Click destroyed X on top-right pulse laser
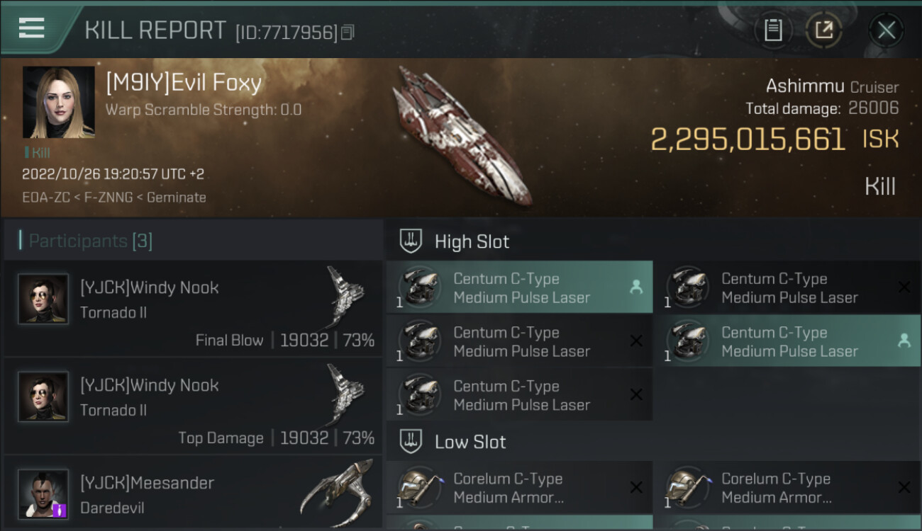 click(x=904, y=287)
